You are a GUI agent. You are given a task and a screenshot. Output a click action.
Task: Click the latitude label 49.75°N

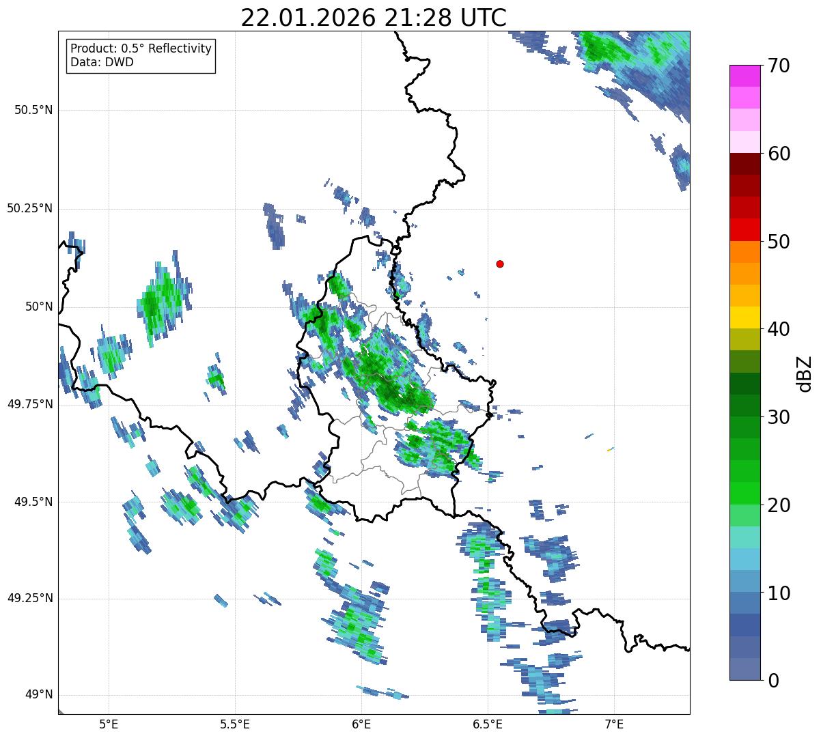30,405
